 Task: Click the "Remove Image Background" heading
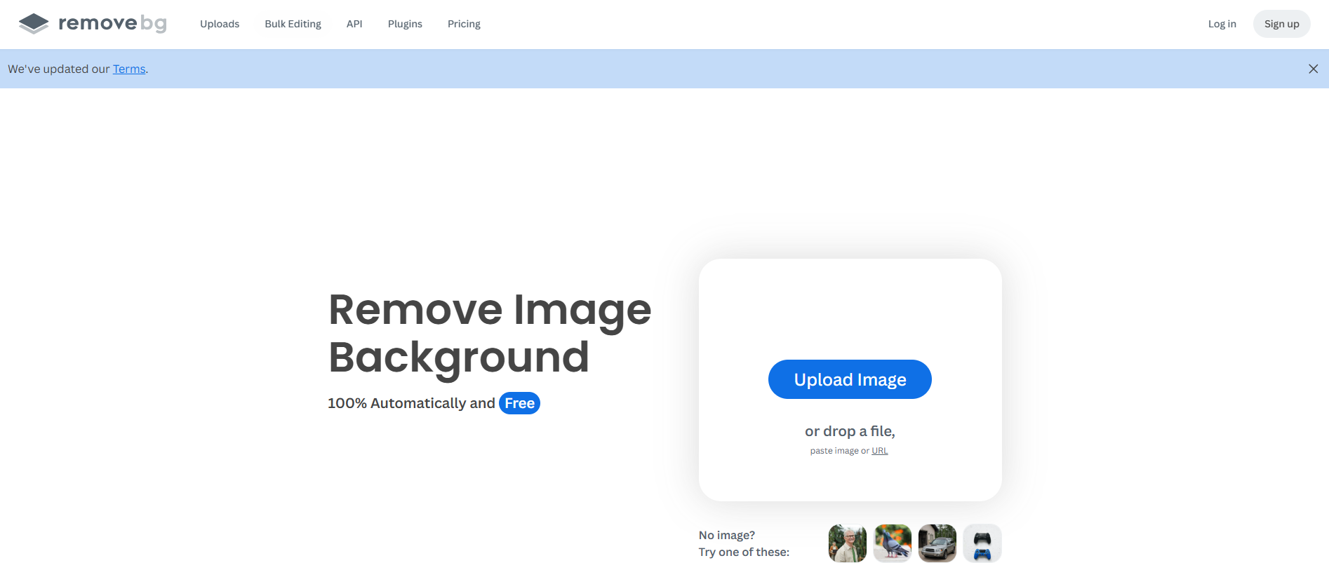point(490,333)
